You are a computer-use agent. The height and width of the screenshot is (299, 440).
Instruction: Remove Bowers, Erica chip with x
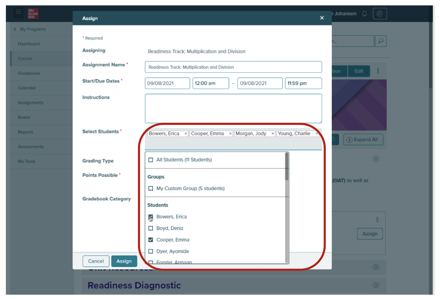click(186, 134)
